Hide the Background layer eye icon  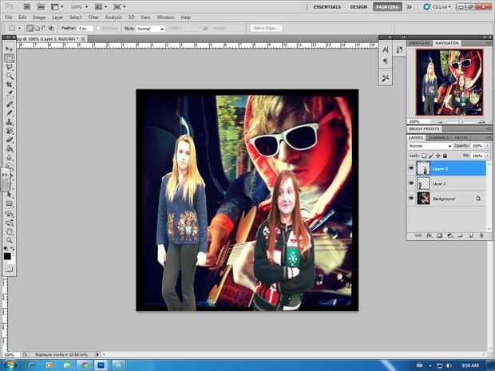pyautogui.click(x=411, y=198)
